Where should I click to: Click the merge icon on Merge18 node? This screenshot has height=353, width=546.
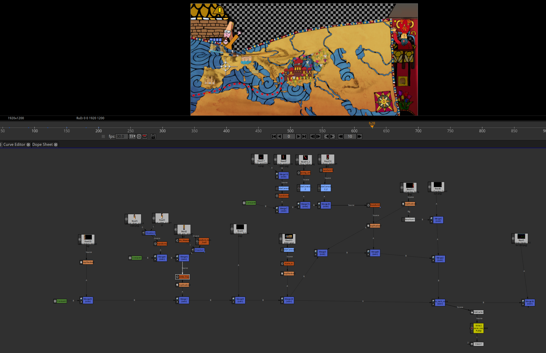point(277,174)
